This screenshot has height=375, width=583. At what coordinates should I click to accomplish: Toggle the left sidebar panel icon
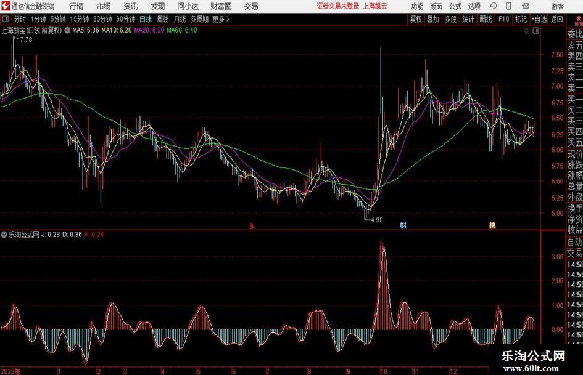pos(5,19)
